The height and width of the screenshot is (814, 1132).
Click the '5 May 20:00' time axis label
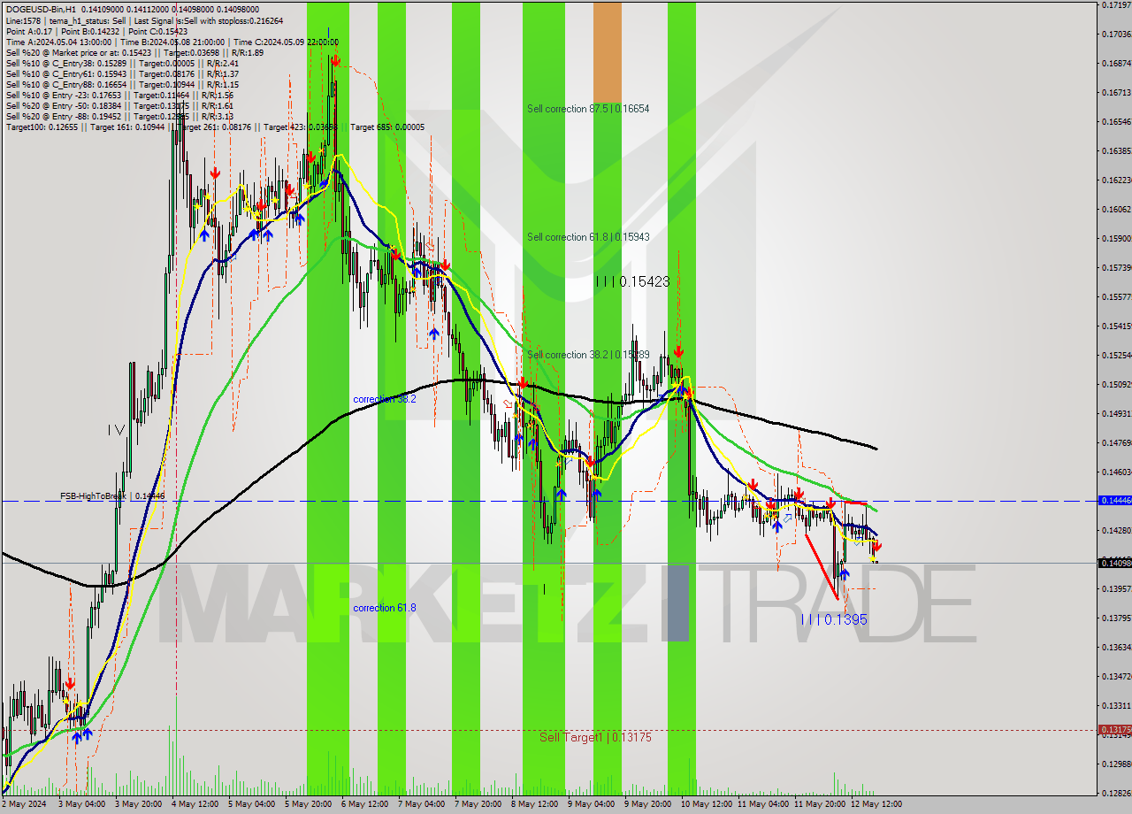point(307,804)
